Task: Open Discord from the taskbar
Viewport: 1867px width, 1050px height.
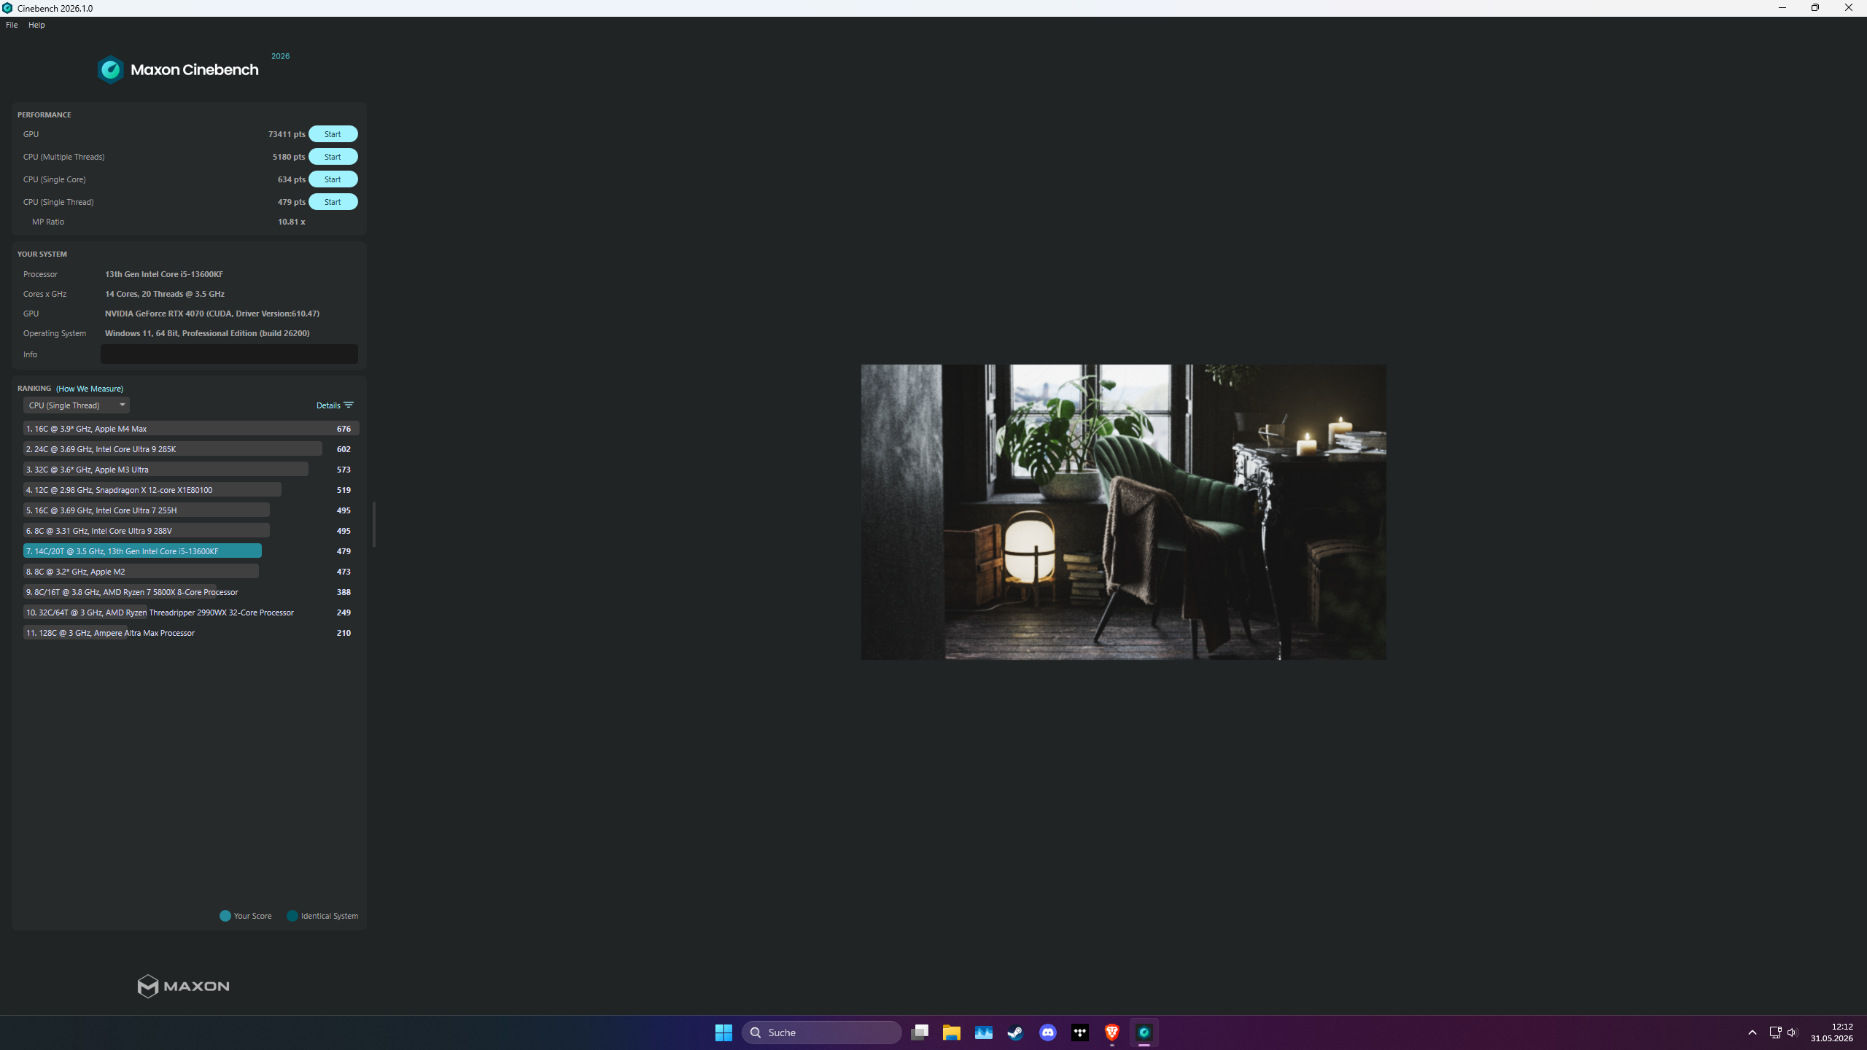Action: (1048, 1032)
